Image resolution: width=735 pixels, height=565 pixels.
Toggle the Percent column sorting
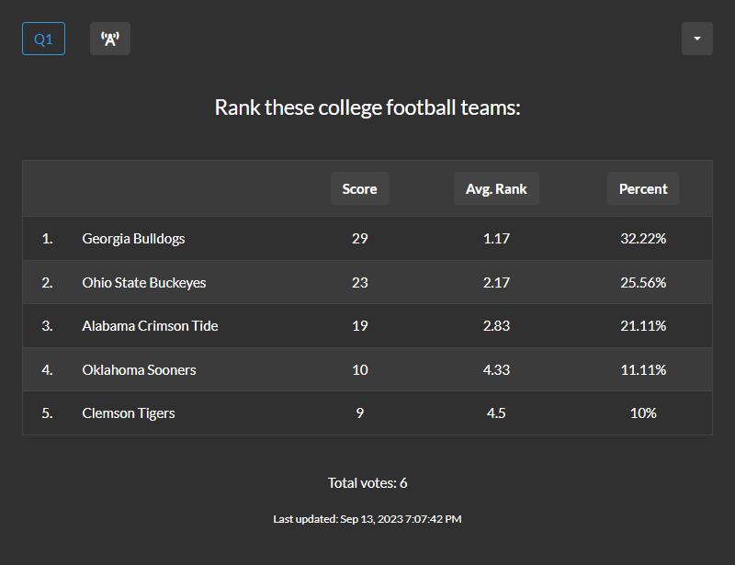click(642, 188)
